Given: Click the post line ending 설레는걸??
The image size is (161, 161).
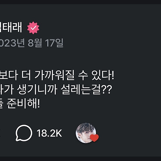Looking at the screenshot, I should tap(56, 89).
